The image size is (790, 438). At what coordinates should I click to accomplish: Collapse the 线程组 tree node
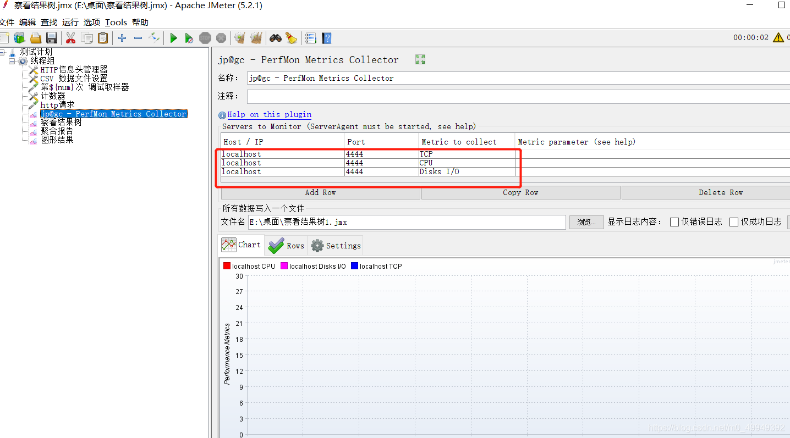12,60
